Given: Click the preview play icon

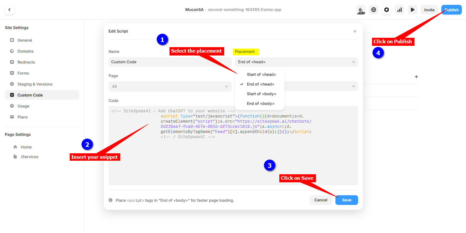Looking at the screenshot, I should tap(413, 10).
